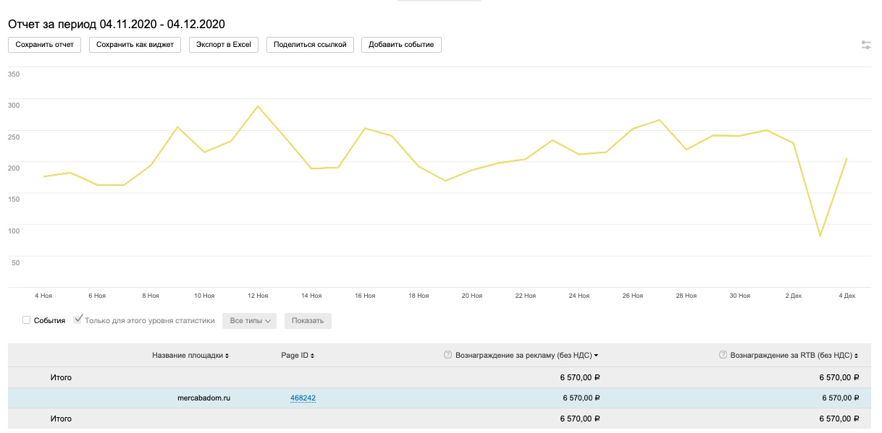Click sort arrows on Вознаграждение за RTB column
Image resolution: width=882 pixels, height=433 pixels.
(857, 356)
